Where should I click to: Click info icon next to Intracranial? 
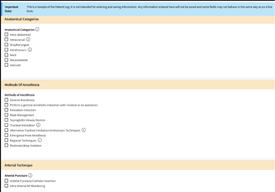28,39
